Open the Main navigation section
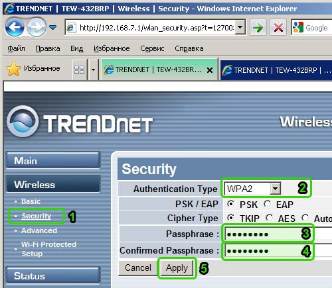332x288 pixels. (53, 161)
